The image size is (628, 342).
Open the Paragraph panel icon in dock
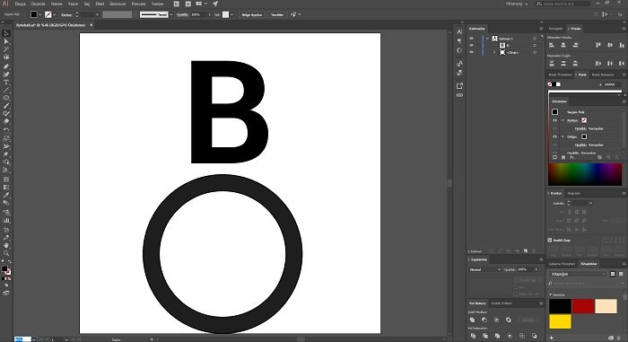(x=459, y=41)
